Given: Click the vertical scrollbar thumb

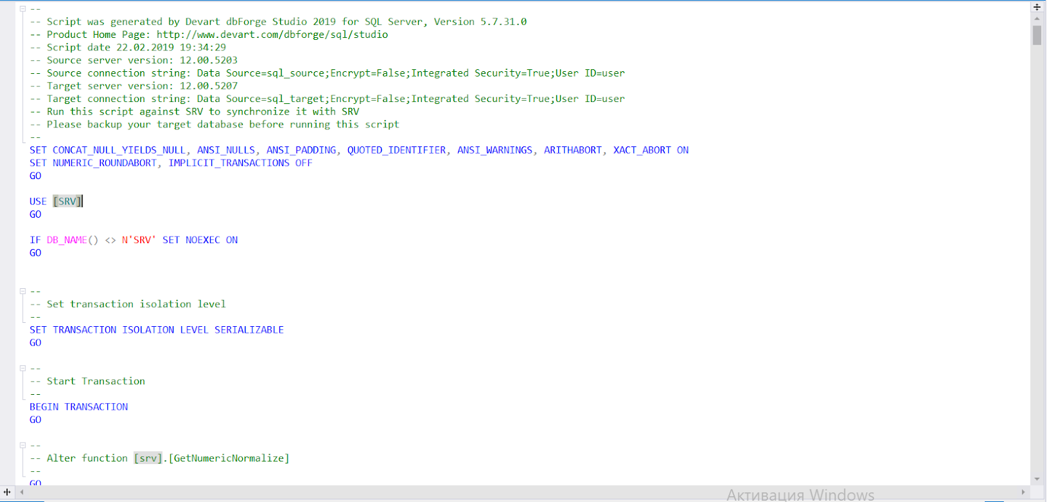Looking at the screenshot, I should click(1037, 35).
